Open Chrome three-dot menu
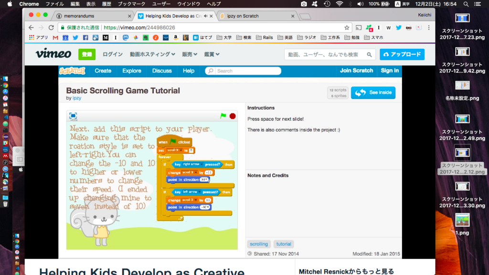This screenshot has height=275, width=489. pos(429,27)
